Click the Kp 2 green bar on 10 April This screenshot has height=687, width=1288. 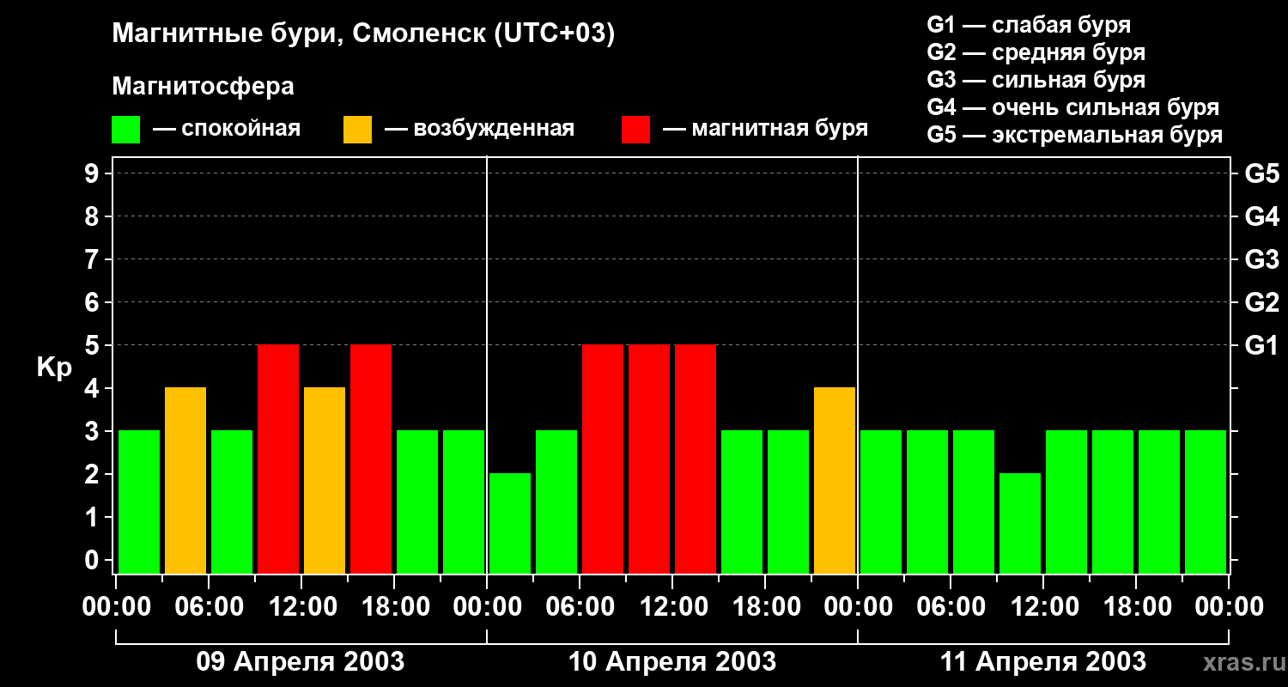[510, 524]
